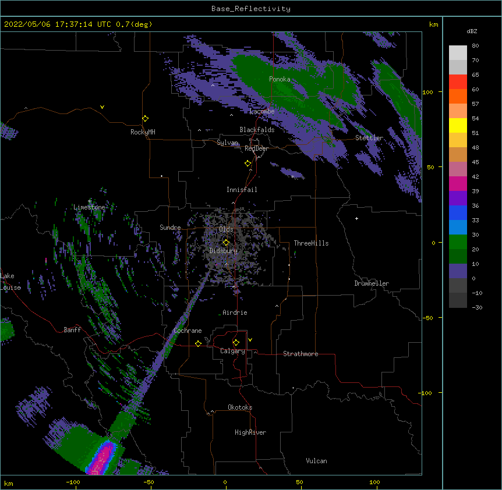
Task: Click the Vulcan label
Action: [316, 461]
